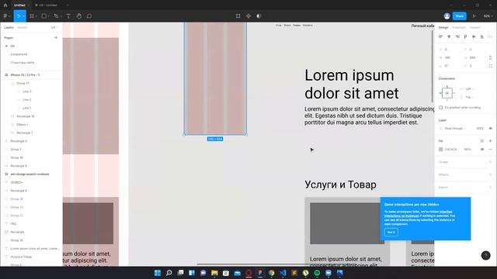Screen dimensions: 497x279
Task: Click the independent corners icon
Action: 490,66
